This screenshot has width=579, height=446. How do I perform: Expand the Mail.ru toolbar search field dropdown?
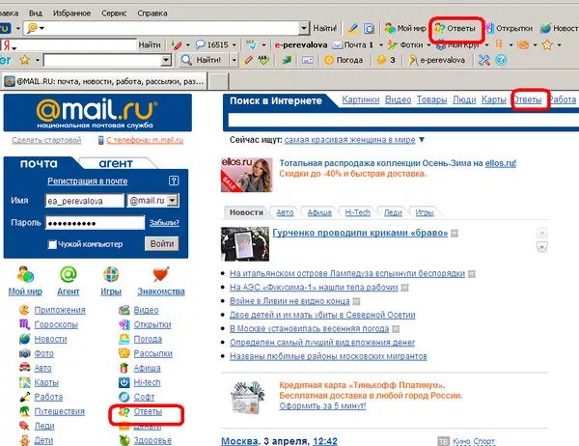click(304, 28)
